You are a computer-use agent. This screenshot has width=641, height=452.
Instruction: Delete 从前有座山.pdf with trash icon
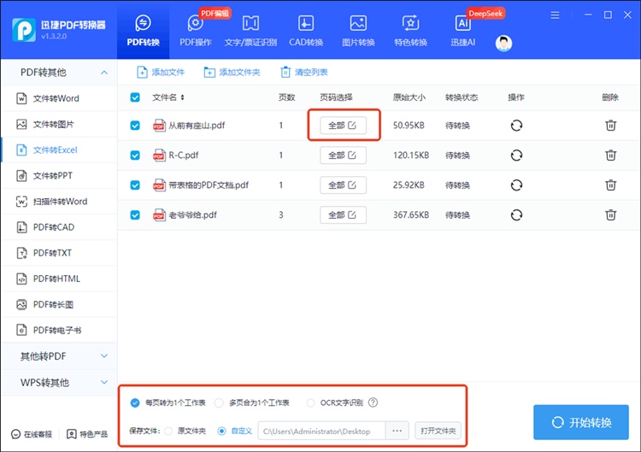point(610,126)
